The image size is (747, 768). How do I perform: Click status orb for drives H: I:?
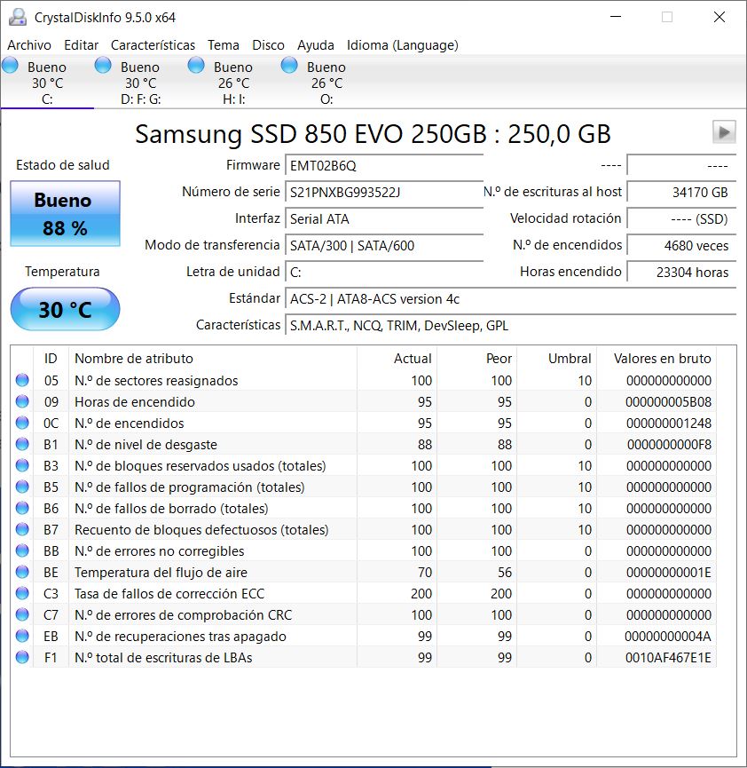pyautogui.click(x=196, y=66)
